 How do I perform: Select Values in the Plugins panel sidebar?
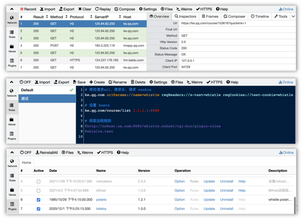(12, 192)
